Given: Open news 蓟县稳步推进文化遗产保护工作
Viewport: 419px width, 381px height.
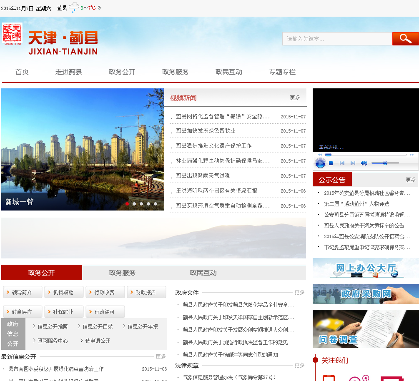Looking at the screenshot, I should tap(213, 145).
